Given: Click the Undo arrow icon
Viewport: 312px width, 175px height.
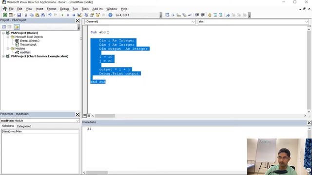Looking at the screenshot, I should point(50,15).
